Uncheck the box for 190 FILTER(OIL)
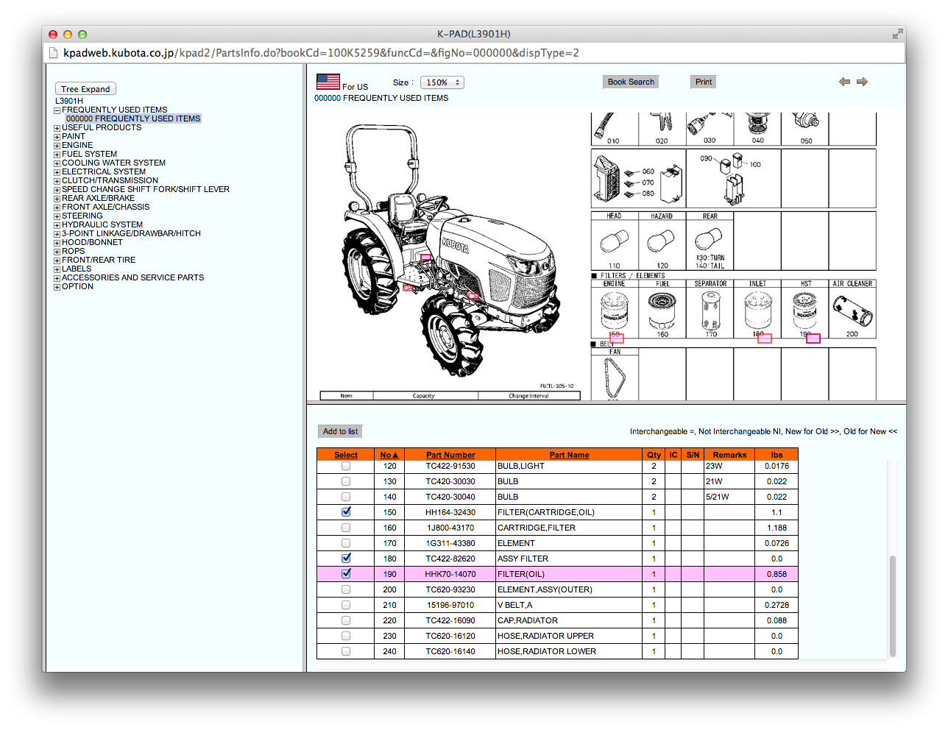 [x=346, y=573]
